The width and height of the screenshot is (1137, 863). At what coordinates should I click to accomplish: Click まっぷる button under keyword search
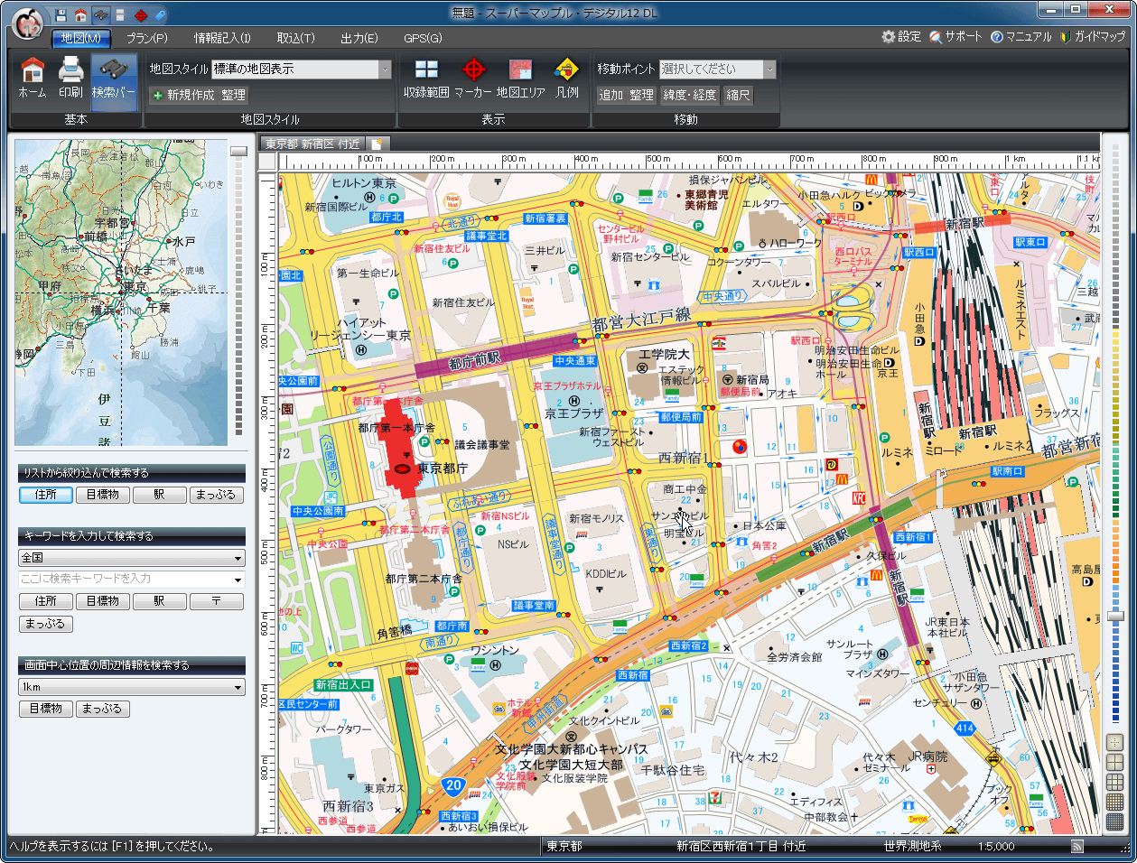pyautogui.click(x=46, y=624)
